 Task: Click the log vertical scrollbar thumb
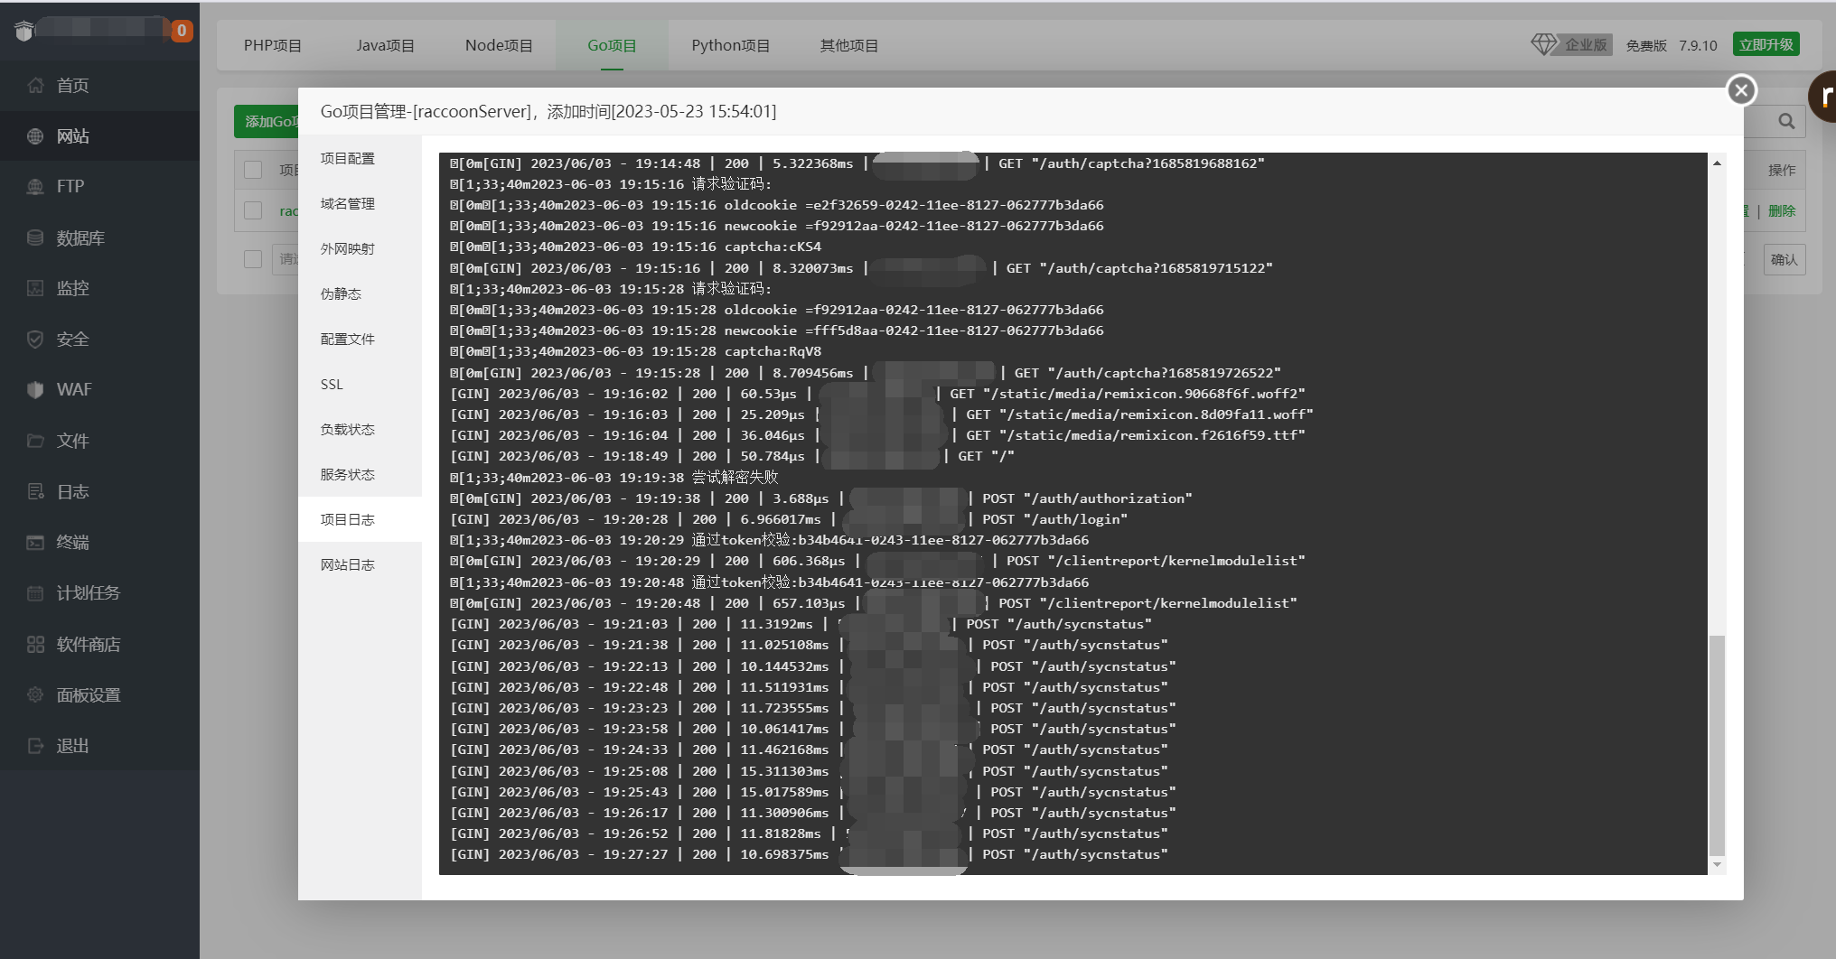(1717, 745)
